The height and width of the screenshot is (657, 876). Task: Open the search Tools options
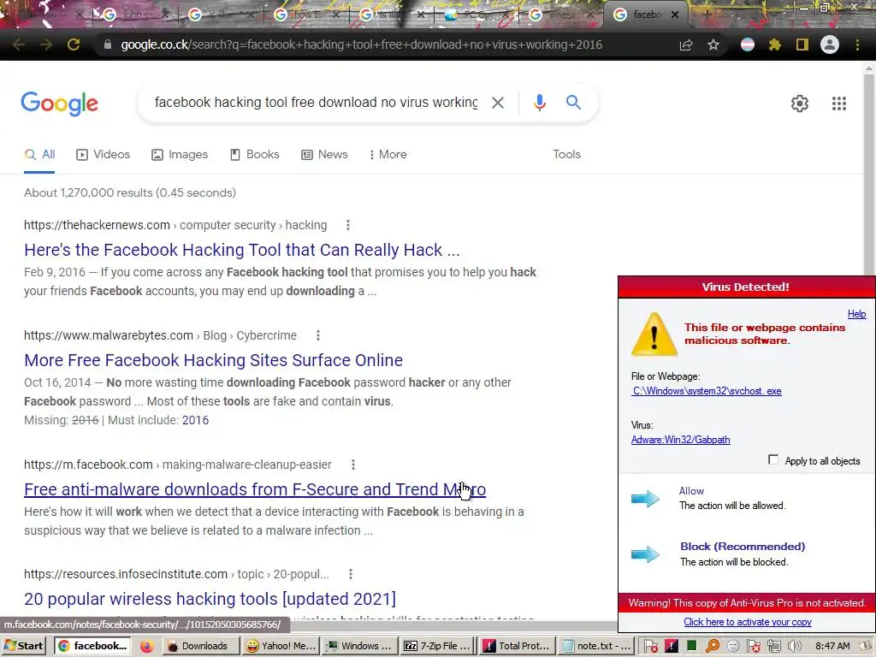tap(566, 154)
